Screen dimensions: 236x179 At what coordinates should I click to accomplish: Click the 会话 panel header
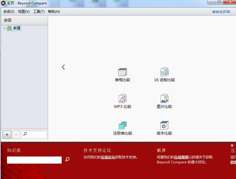click(24, 20)
